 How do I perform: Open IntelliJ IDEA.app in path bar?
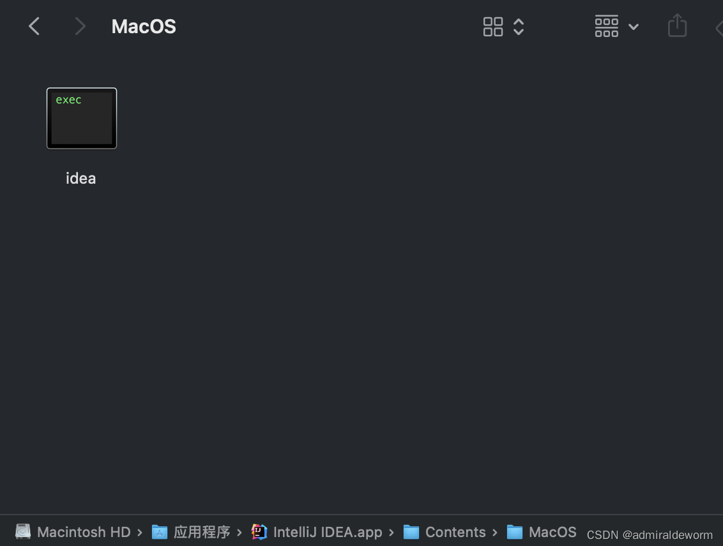coord(328,532)
